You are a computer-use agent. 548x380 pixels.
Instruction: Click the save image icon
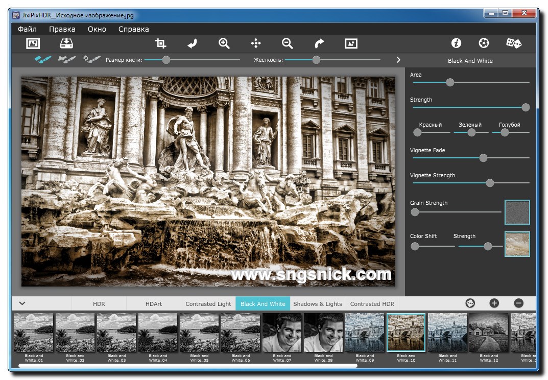66,43
